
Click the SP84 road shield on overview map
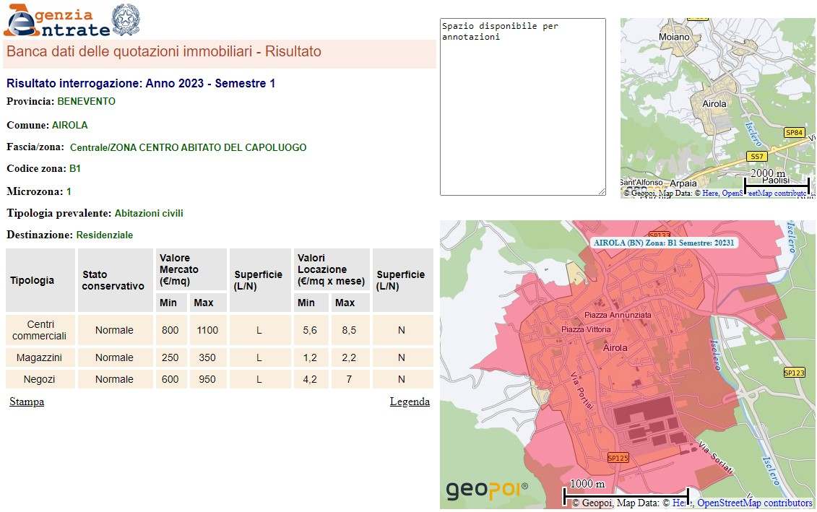(x=794, y=133)
